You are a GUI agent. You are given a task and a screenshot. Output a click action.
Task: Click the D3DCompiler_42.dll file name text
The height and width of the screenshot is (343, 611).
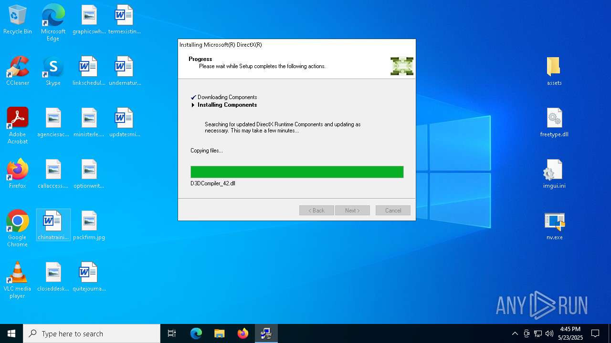(x=213, y=183)
